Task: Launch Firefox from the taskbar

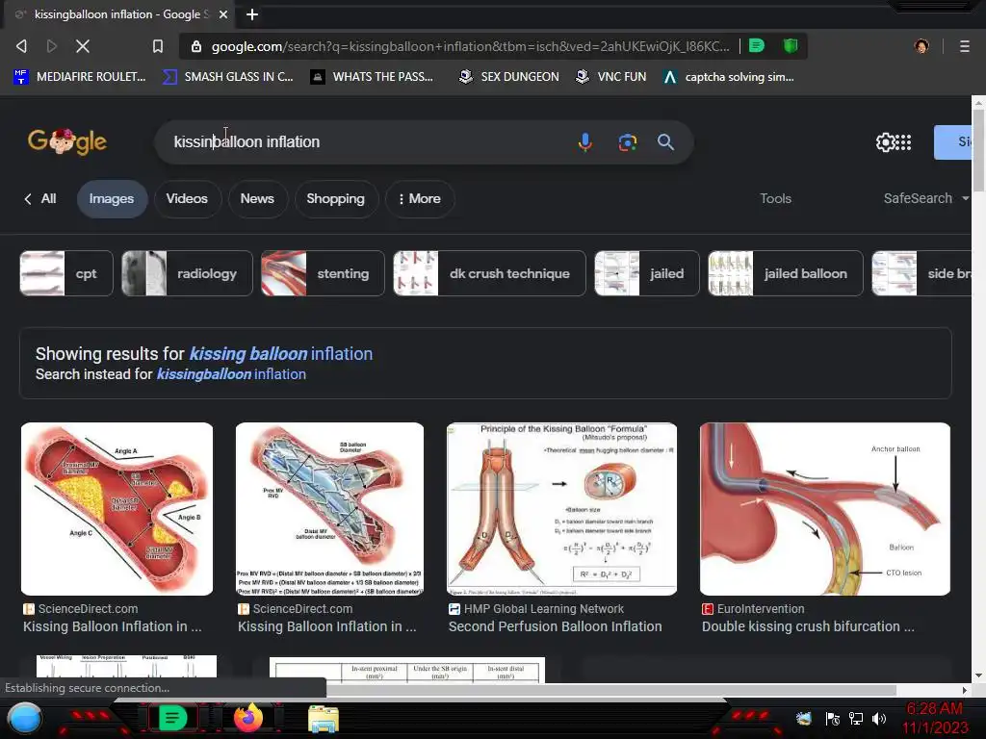Action: tap(248, 718)
